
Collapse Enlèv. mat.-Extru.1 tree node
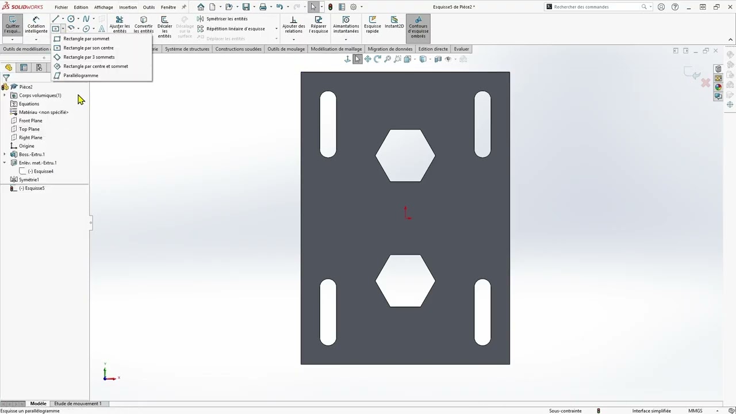tap(5, 163)
